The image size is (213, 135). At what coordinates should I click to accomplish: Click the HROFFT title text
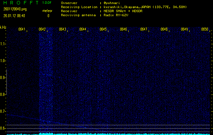point(21,3)
